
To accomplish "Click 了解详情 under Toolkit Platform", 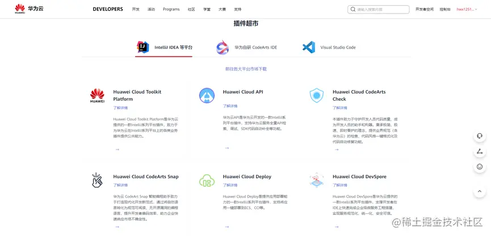I will point(120,108).
